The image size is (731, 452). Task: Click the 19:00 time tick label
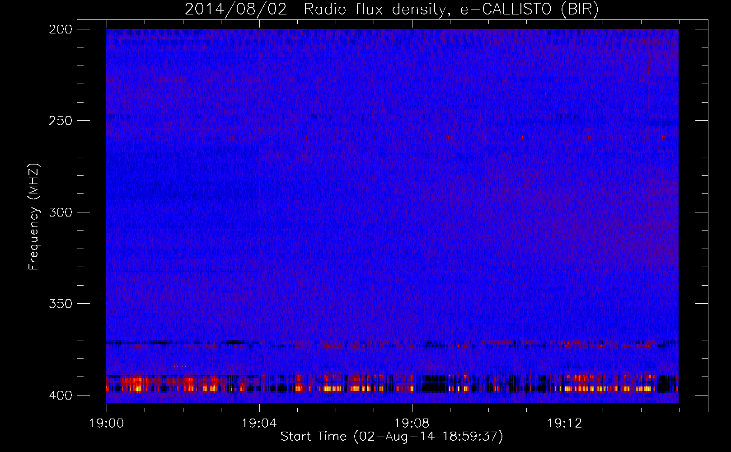pos(107,423)
